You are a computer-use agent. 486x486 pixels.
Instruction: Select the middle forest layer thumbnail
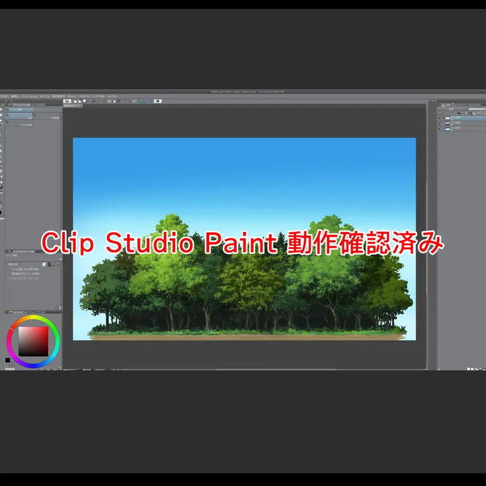click(x=447, y=124)
